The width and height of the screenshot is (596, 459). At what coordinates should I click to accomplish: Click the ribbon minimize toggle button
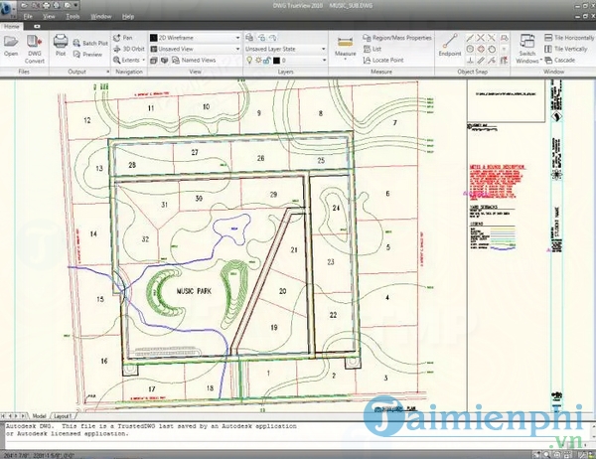37,26
